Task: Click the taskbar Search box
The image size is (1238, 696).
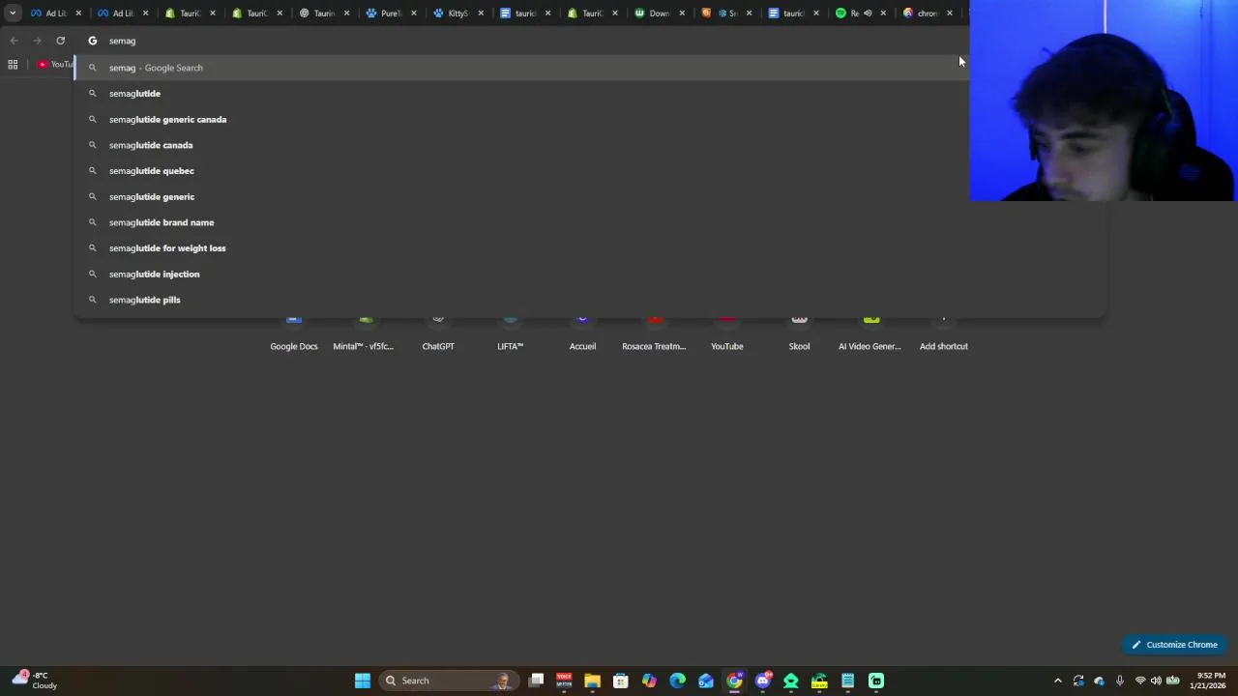Action: pos(448,681)
